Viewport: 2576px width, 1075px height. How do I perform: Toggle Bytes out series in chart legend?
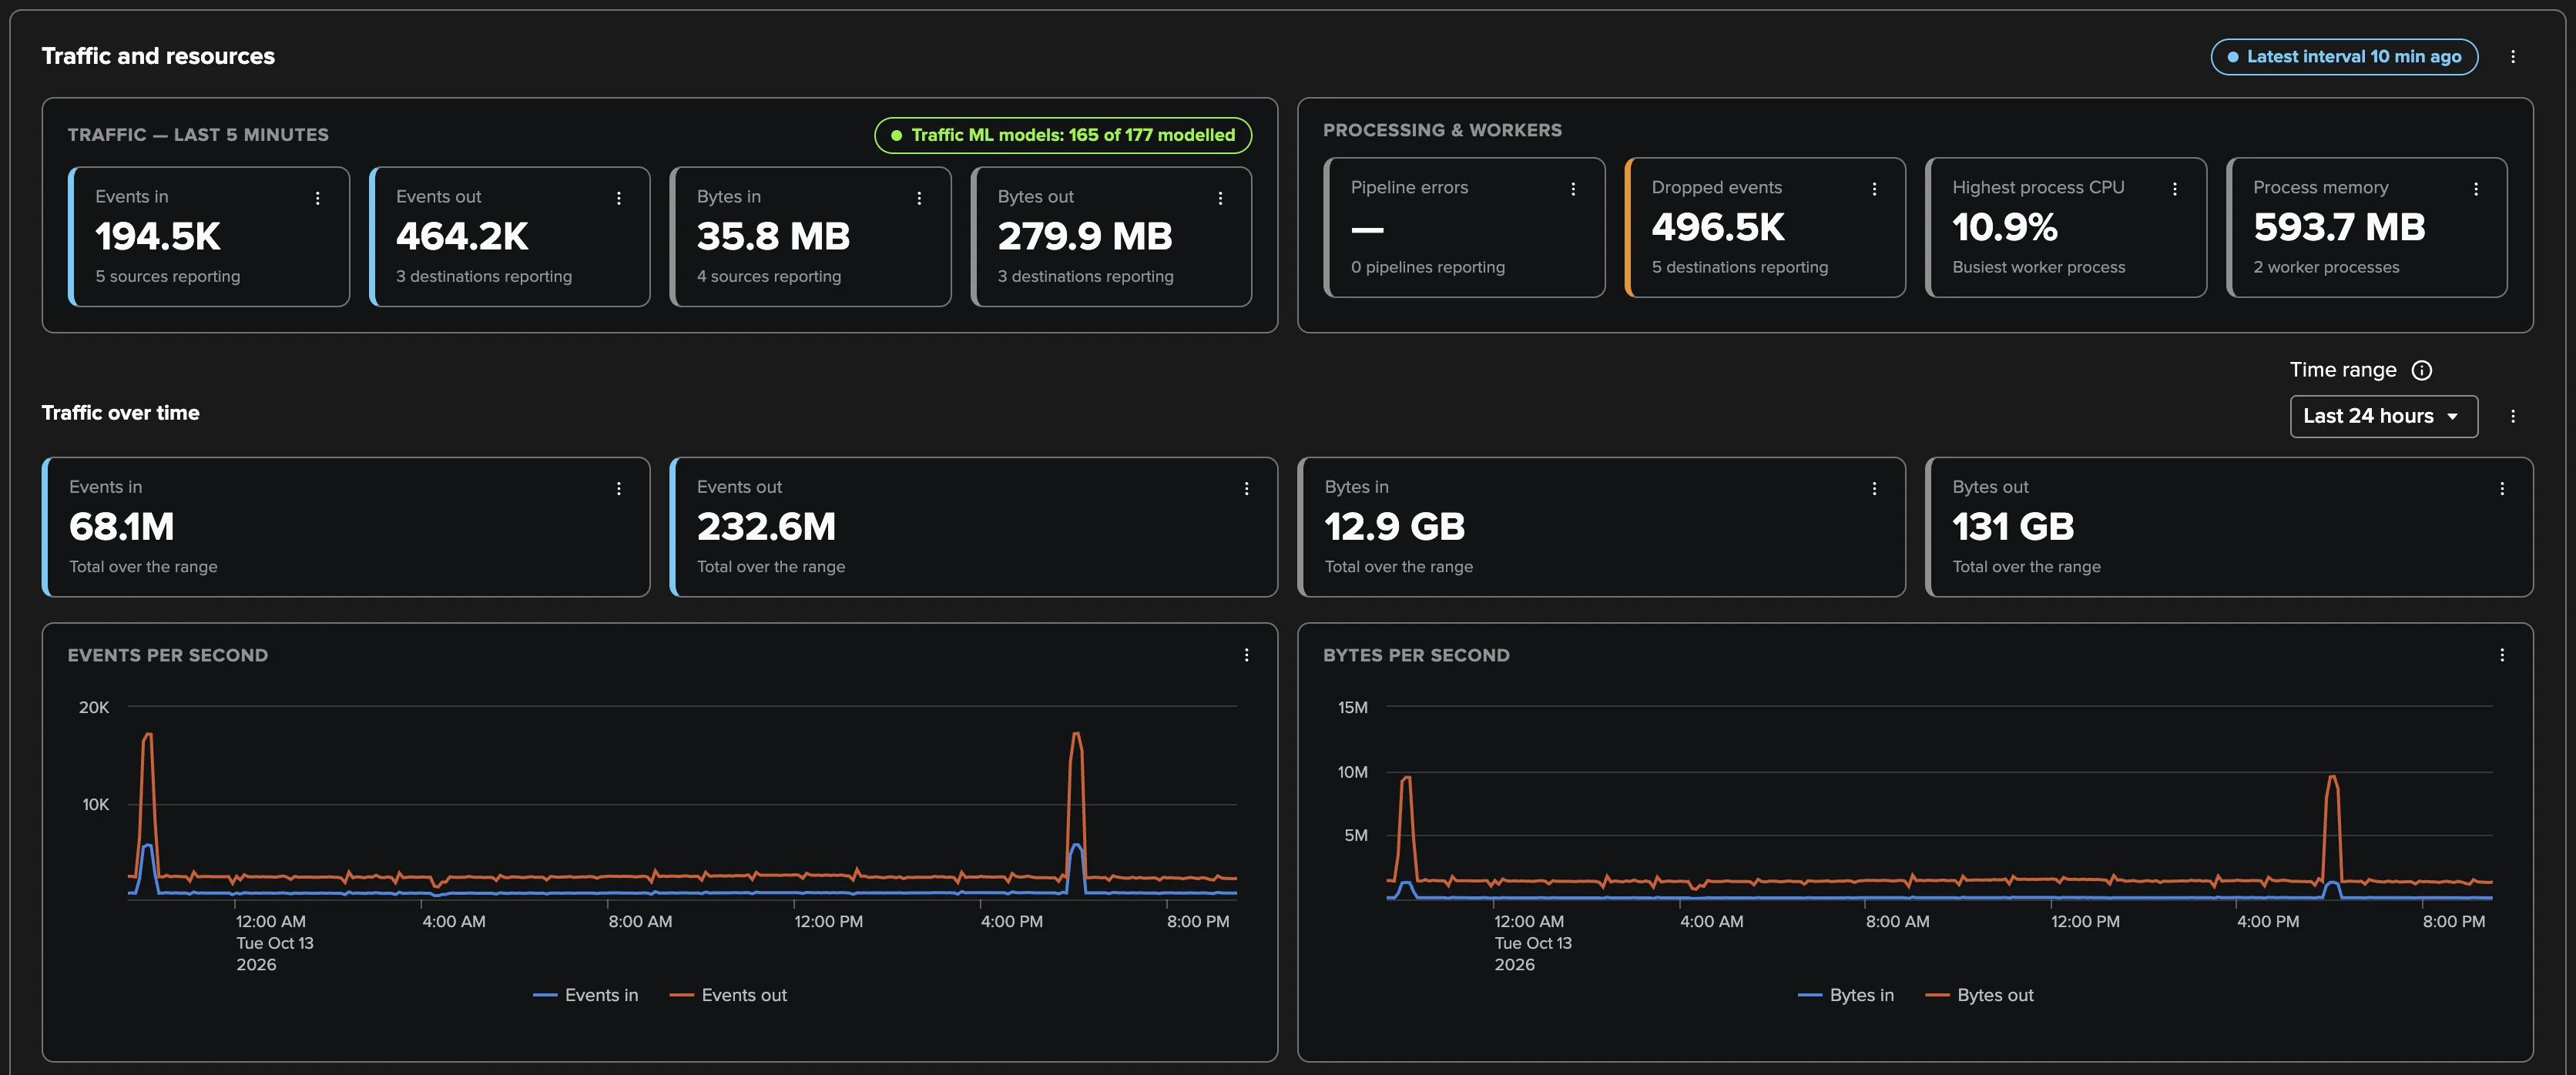(x=1979, y=995)
